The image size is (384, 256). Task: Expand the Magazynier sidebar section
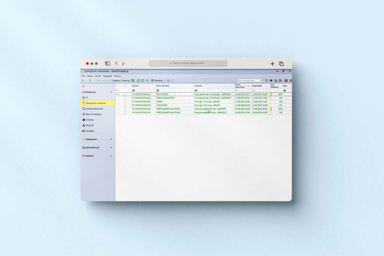tap(111, 139)
